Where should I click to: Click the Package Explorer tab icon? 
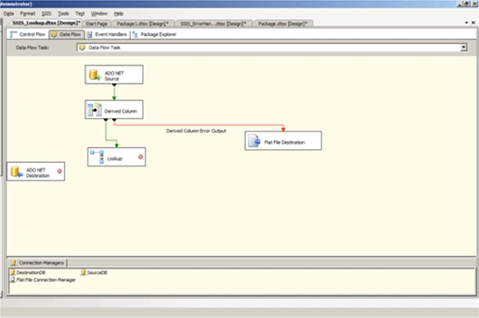[x=135, y=34]
